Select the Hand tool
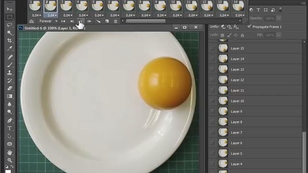This screenshot has width=308, height=173. [x=10, y=152]
